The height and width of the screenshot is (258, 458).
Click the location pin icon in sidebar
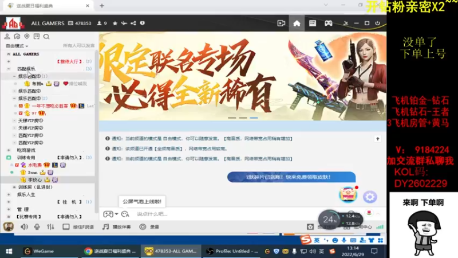click(x=27, y=36)
